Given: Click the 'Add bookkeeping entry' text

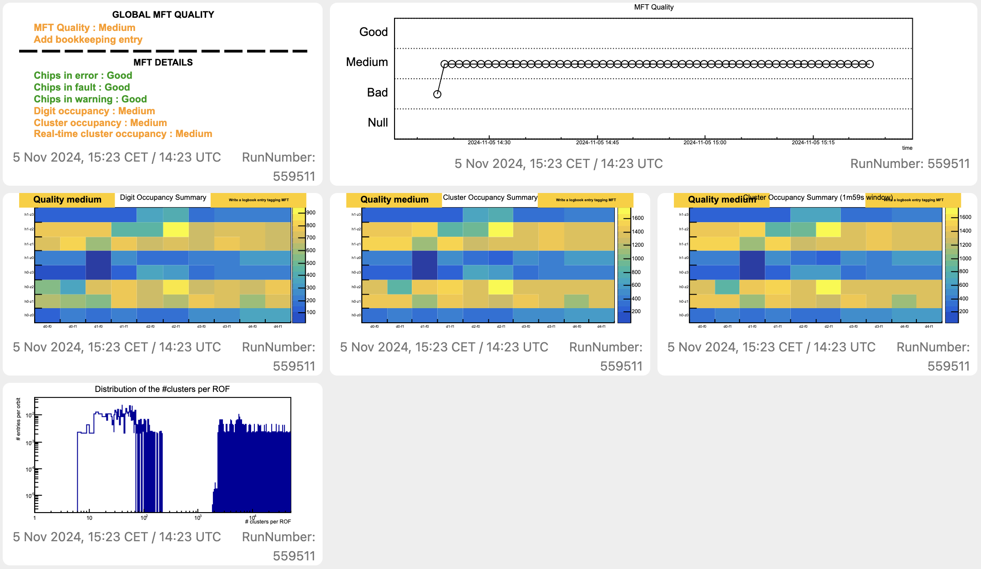Looking at the screenshot, I should click(88, 40).
